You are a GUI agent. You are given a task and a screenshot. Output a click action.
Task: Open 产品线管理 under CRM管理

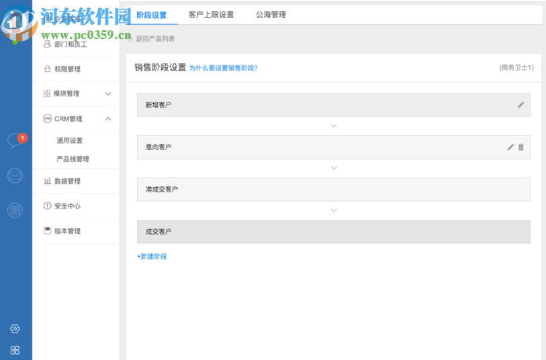(x=73, y=159)
